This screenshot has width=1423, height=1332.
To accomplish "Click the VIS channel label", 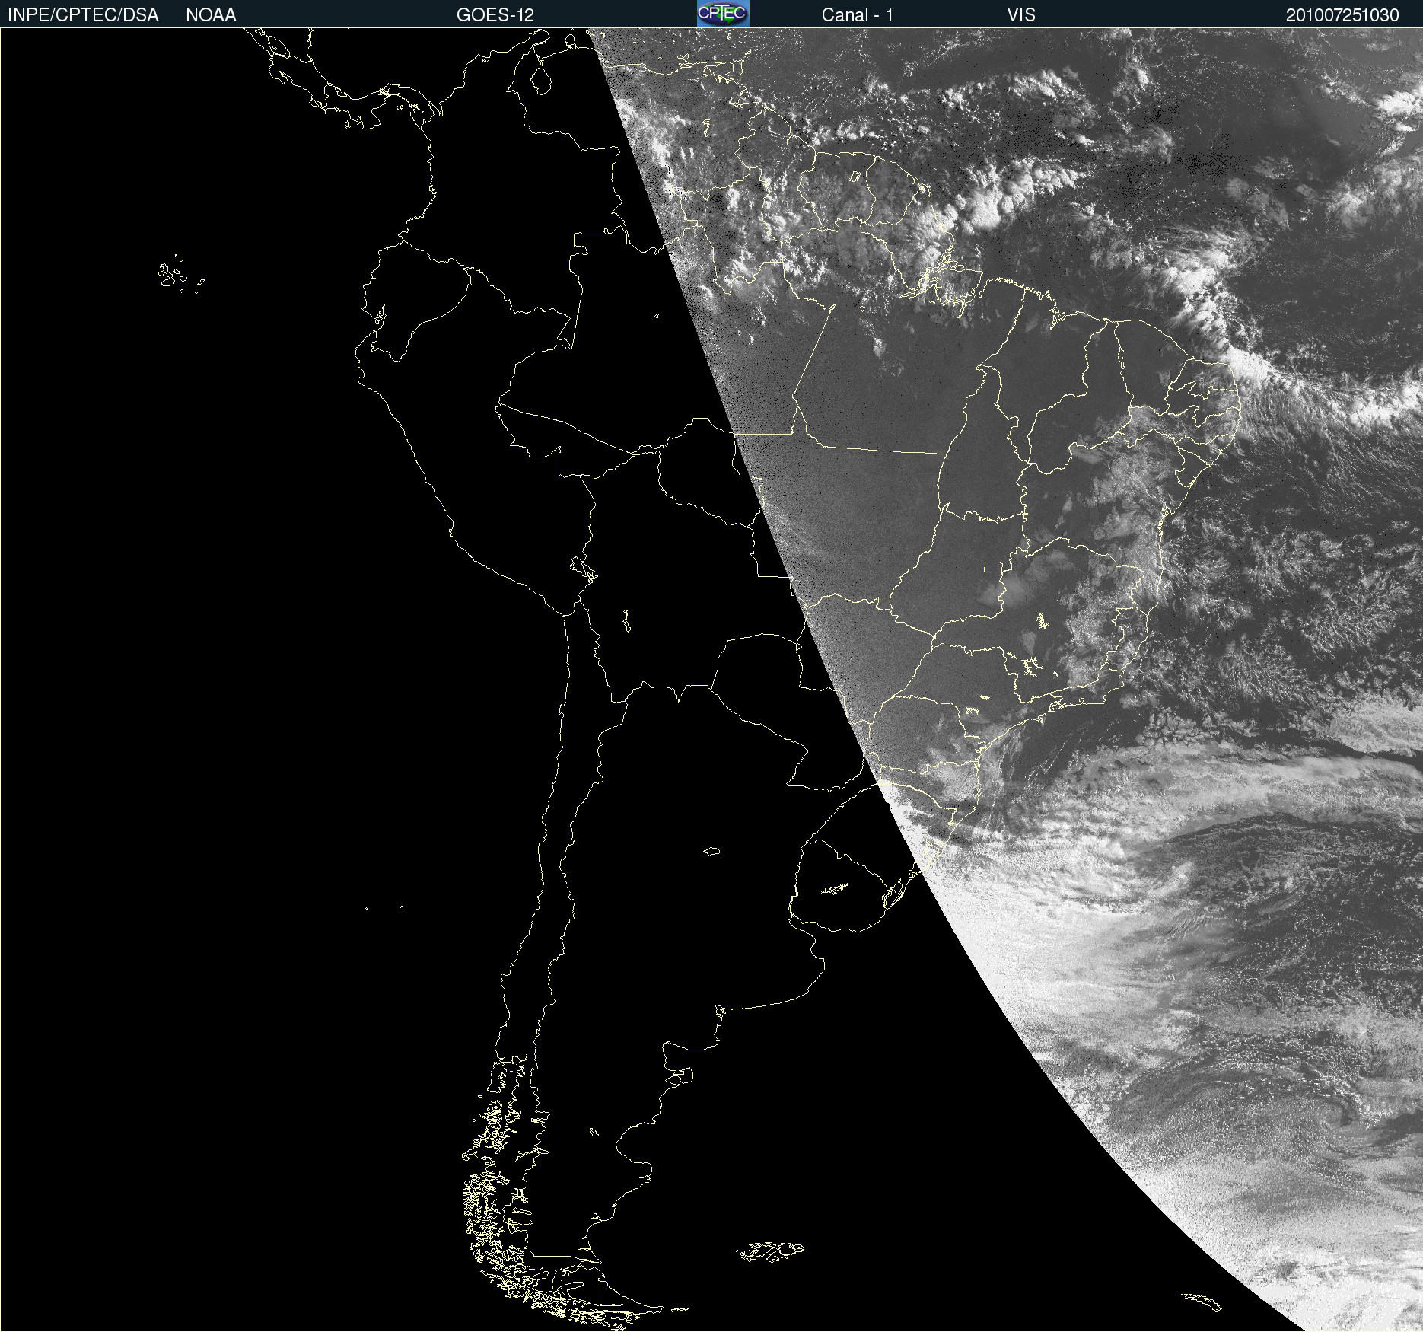I will (1021, 15).
